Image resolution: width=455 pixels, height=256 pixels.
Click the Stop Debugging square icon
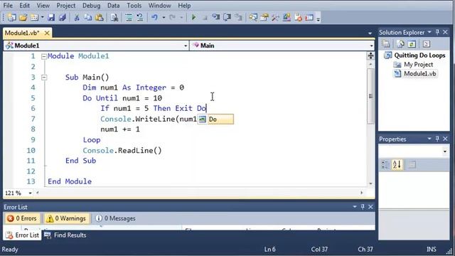[205, 18]
